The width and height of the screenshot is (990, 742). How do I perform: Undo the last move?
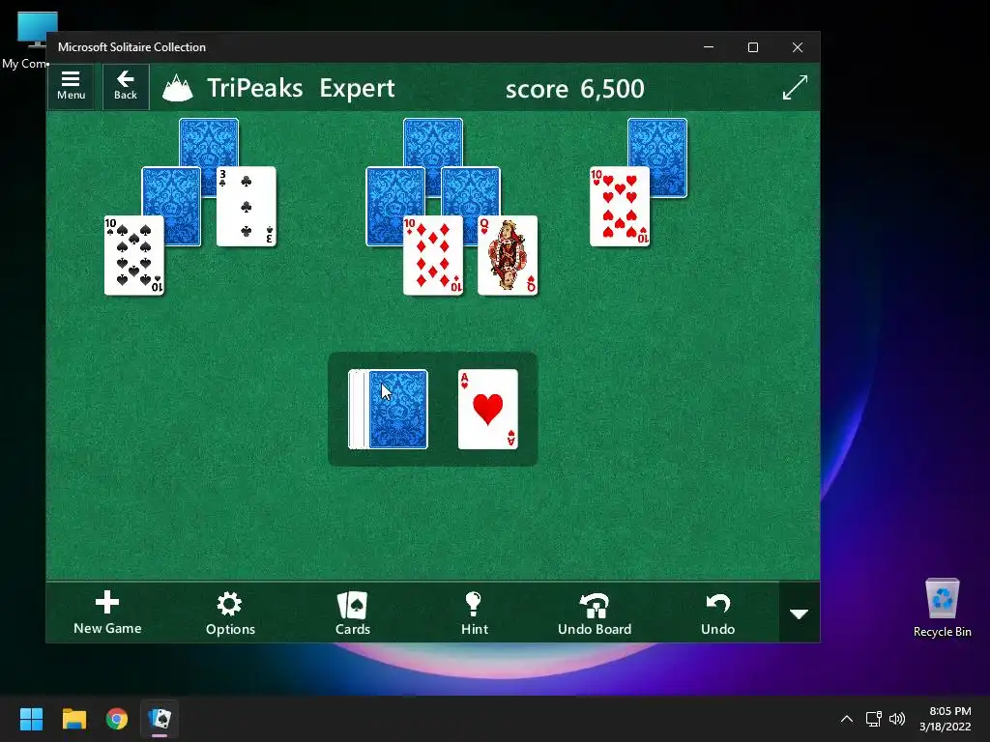tap(718, 612)
